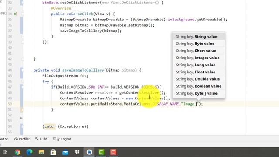Image resolution: width=279 pixels, height=157 pixels.
Task: Collapse the setOnClickListener block at line 32
Action: [x=23, y=3]
